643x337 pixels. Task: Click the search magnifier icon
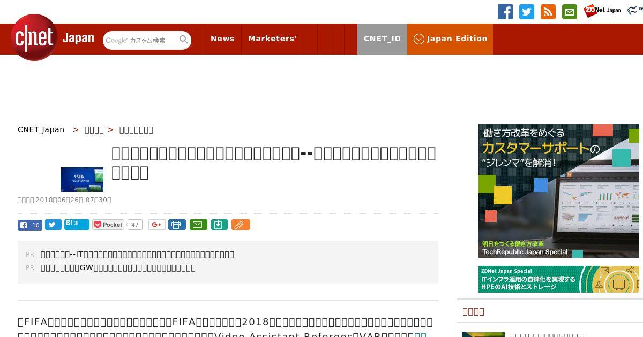[184, 40]
